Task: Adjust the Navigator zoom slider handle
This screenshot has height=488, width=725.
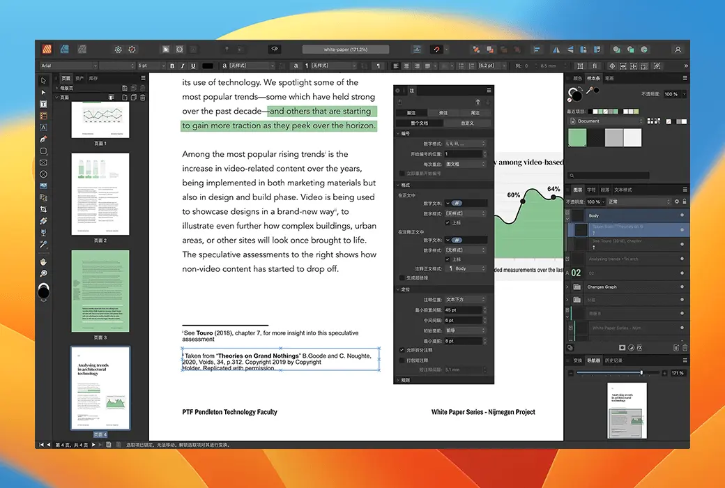Action: click(641, 373)
